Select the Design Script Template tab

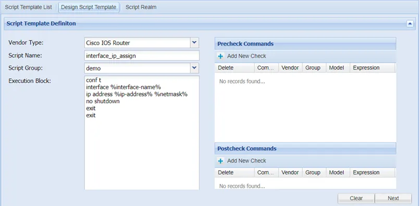pyautogui.click(x=89, y=7)
